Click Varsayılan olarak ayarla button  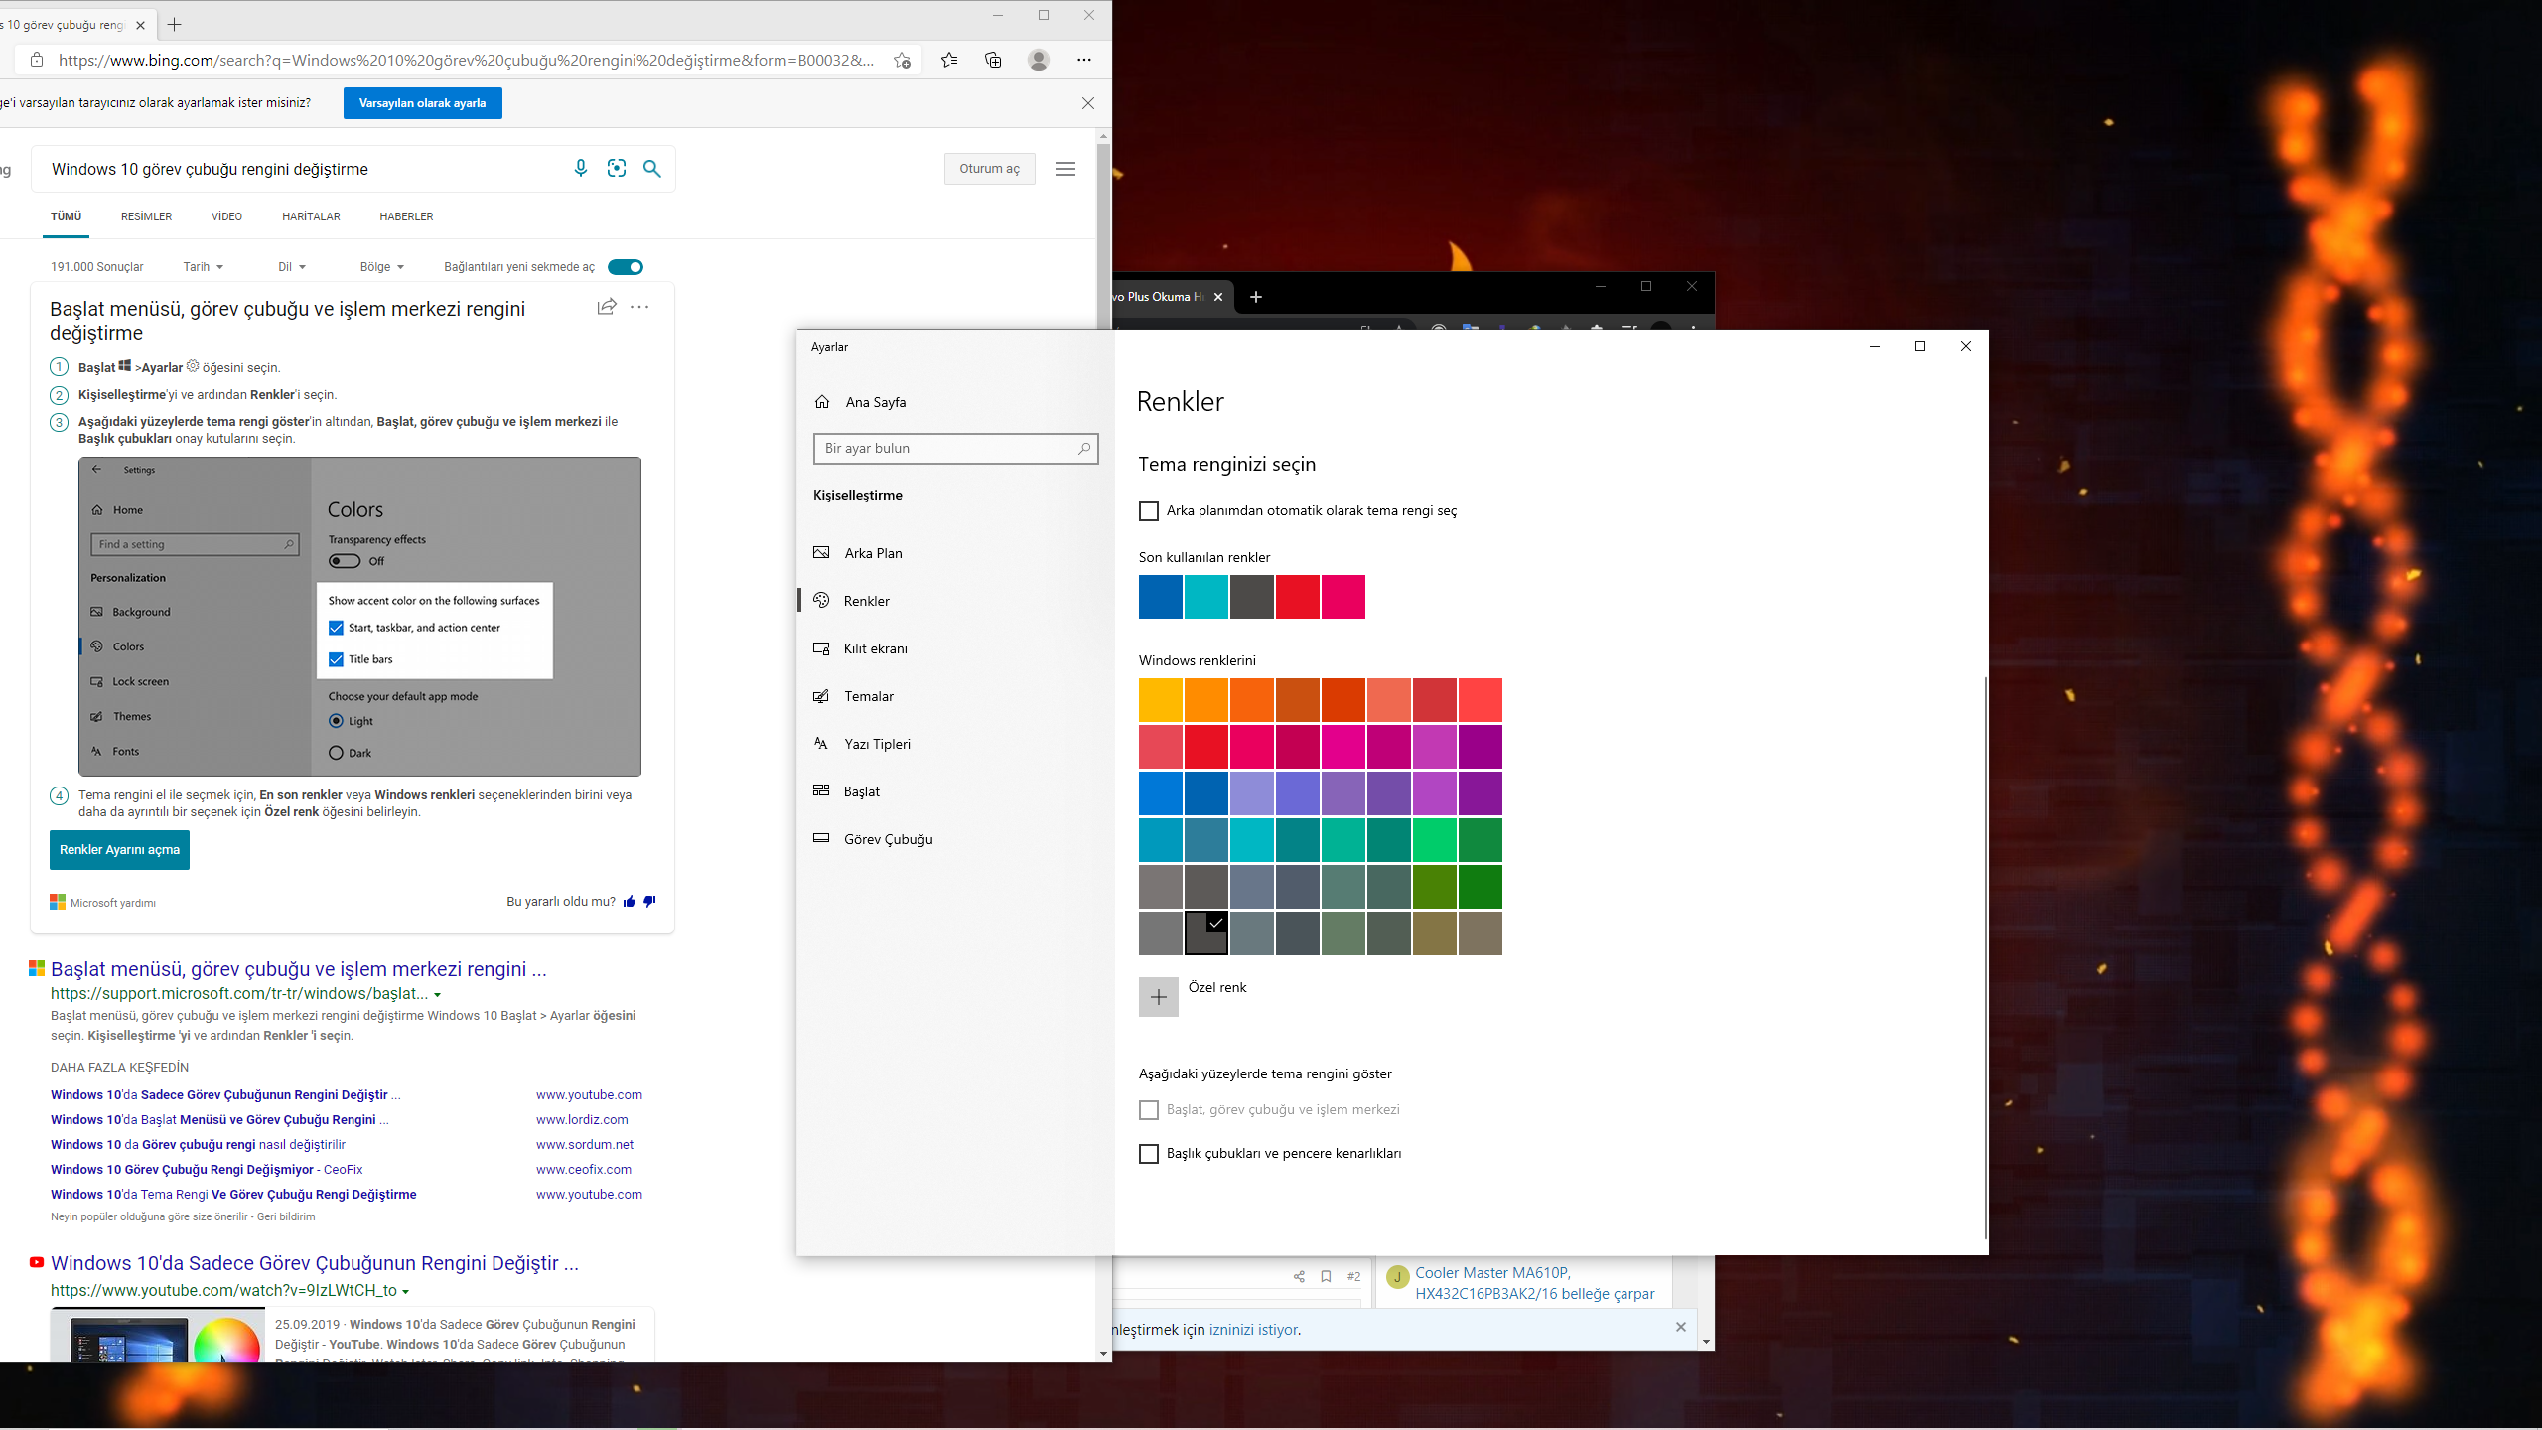(x=423, y=103)
